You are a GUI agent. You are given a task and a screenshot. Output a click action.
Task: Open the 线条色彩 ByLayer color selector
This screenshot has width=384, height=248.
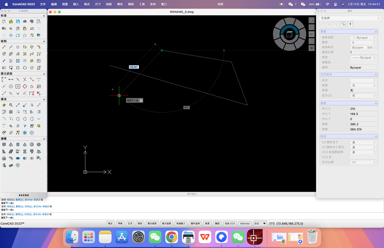pos(363,37)
